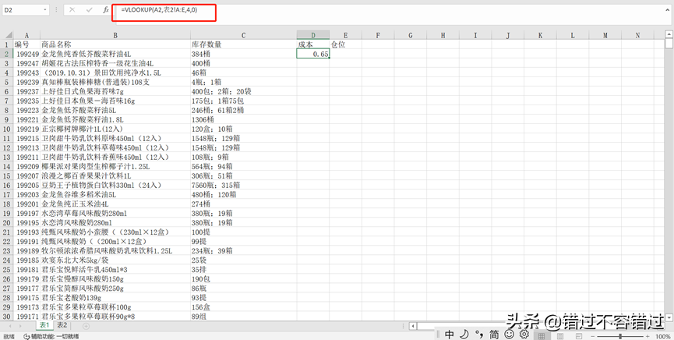
Task: Click cell D2 showing 0.65
Action: 313,54
